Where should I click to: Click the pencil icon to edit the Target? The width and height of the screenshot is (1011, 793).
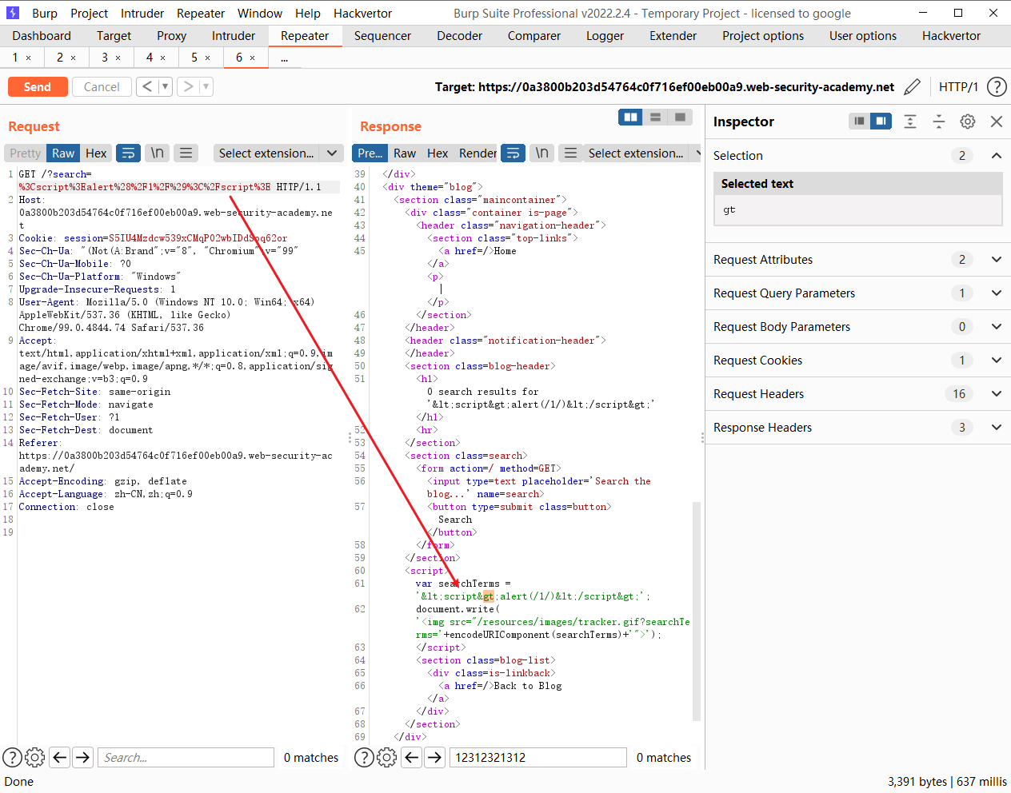click(912, 86)
